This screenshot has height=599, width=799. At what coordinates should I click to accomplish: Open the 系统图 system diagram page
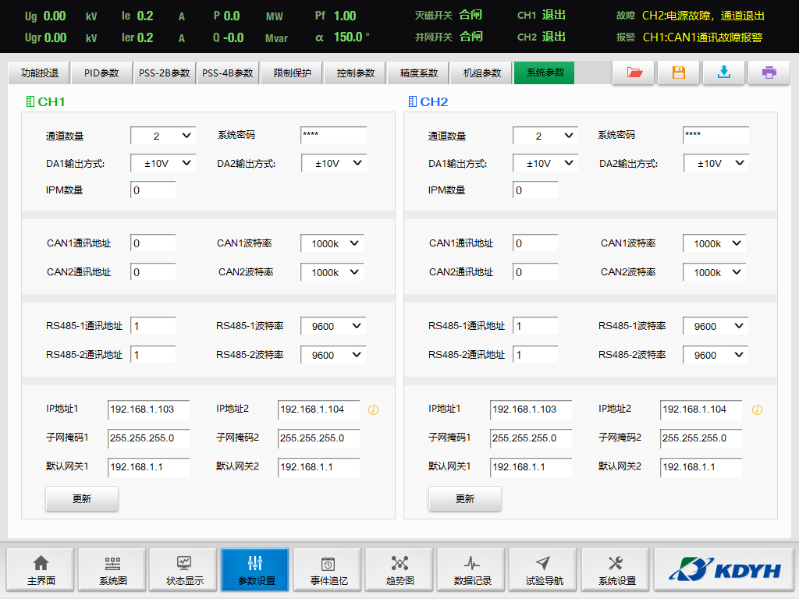112,570
